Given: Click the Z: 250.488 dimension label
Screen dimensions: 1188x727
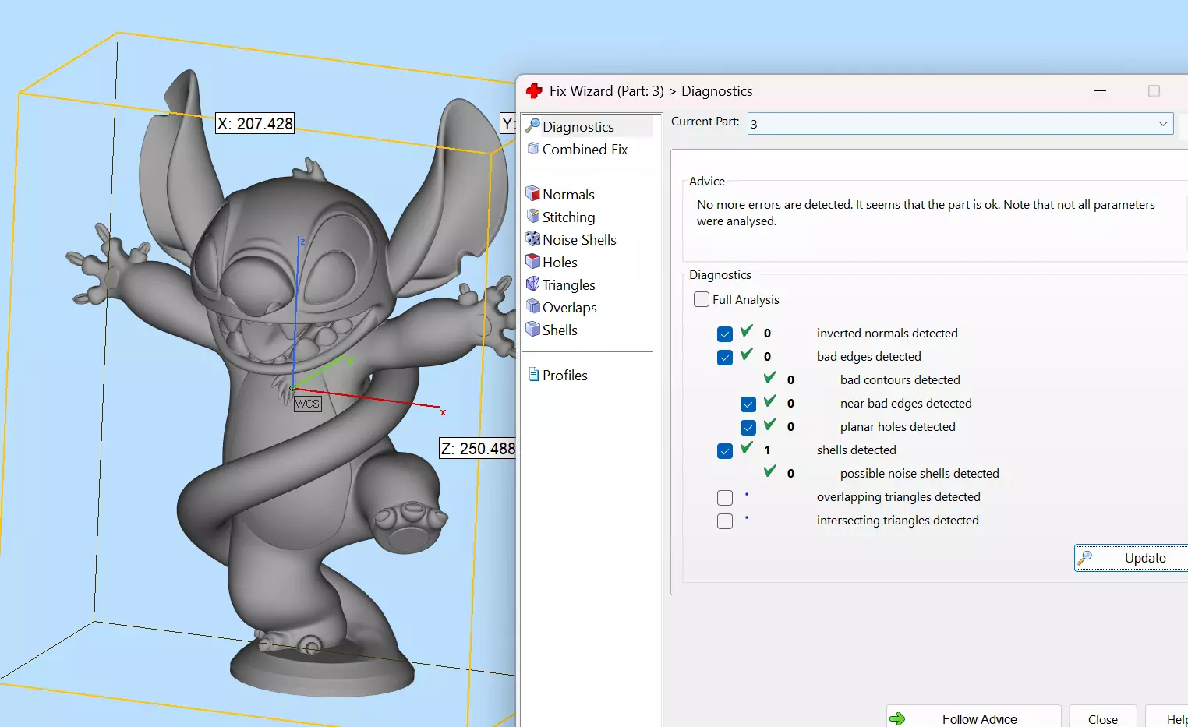Looking at the screenshot, I should 478,448.
